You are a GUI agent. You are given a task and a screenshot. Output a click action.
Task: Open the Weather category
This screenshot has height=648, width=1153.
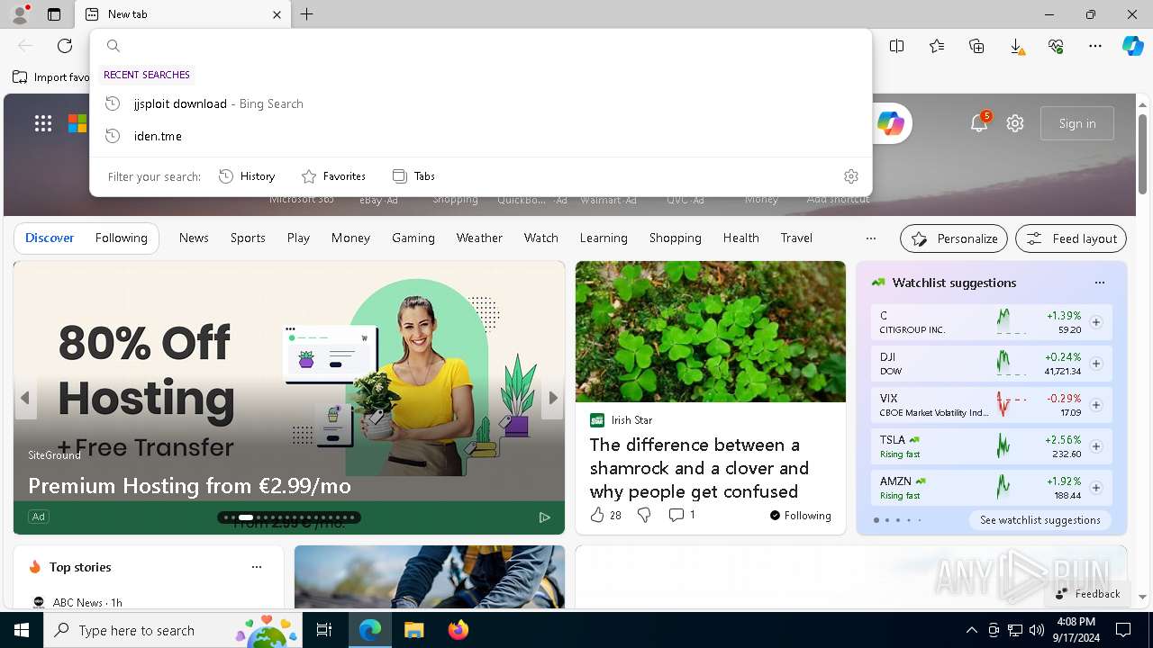pyautogui.click(x=479, y=238)
